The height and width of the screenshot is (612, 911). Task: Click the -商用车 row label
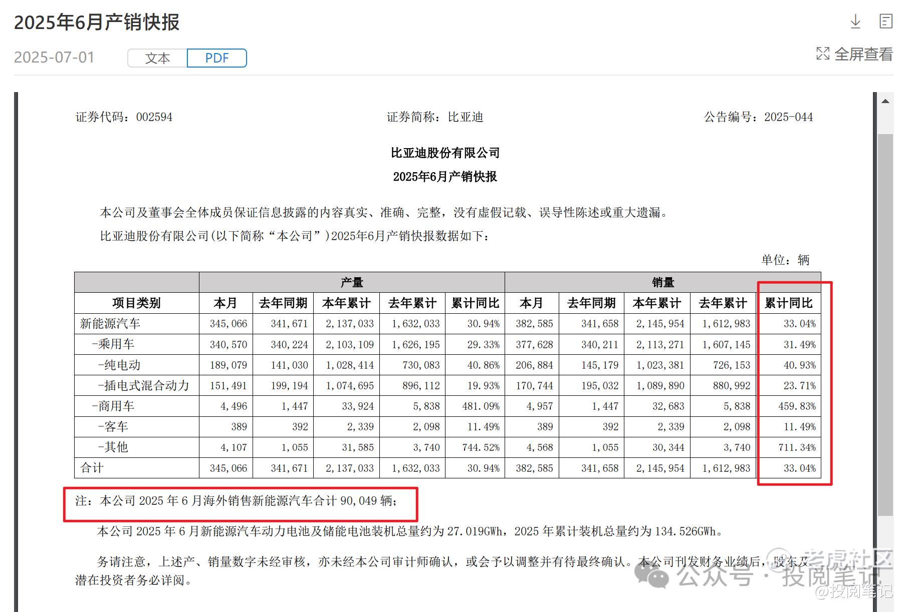[x=113, y=406]
